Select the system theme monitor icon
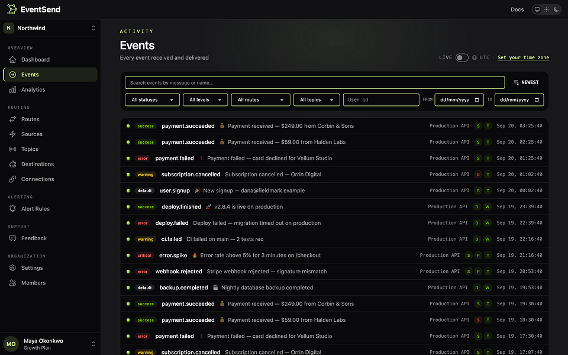568x355 pixels. click(537, 9)
